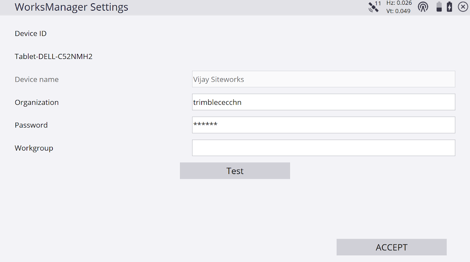This screenshot has height=262, width=470.
Task: Tap the radio broadcast antenna icon
Action: (423, 7)
